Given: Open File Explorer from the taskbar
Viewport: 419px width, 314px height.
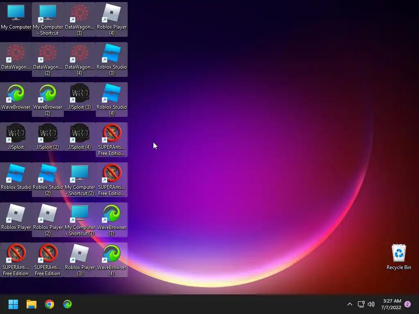Looking at the screenshot, I should click(31, 304).
